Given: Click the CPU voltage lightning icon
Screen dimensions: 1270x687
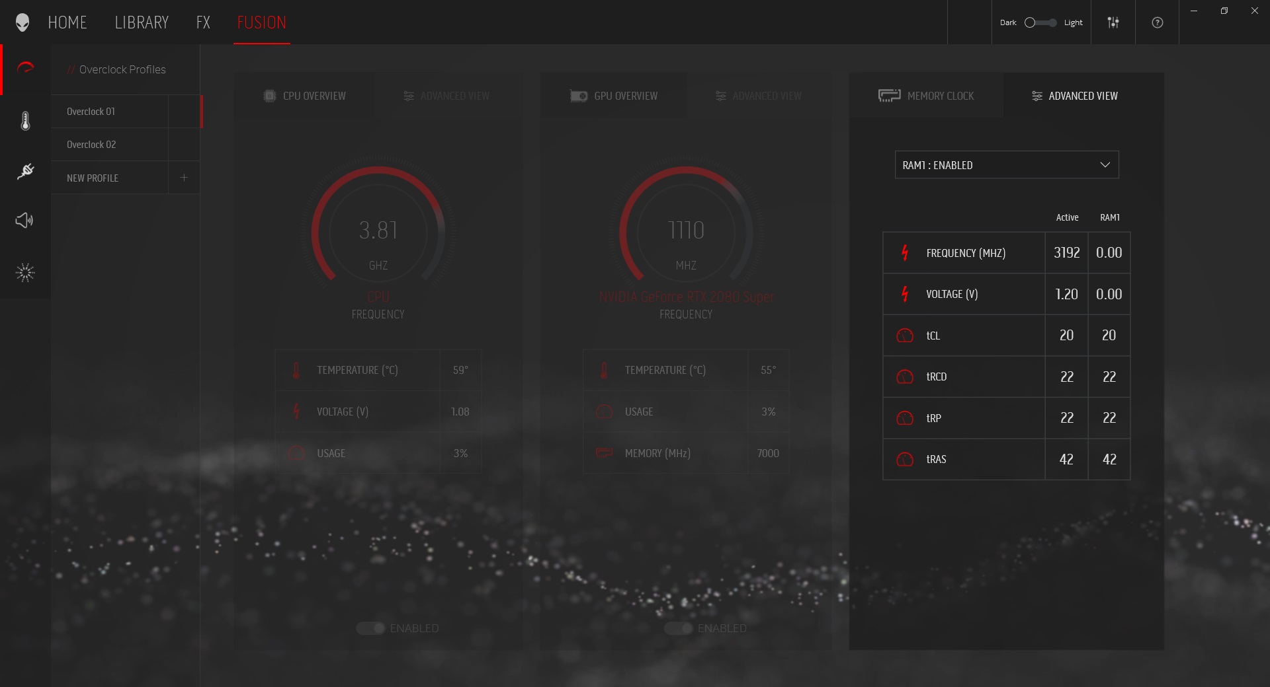Looking at the screenshot, I should coord(296,412).
